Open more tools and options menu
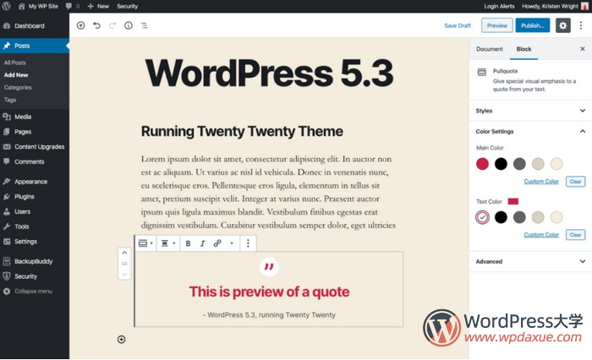The height and width of the screenshot is (360, 592). 581,25
